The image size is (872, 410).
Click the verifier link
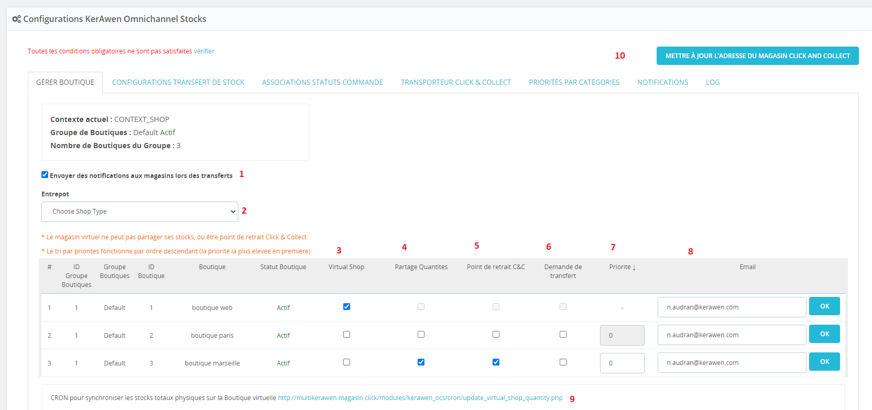(204, 51)
